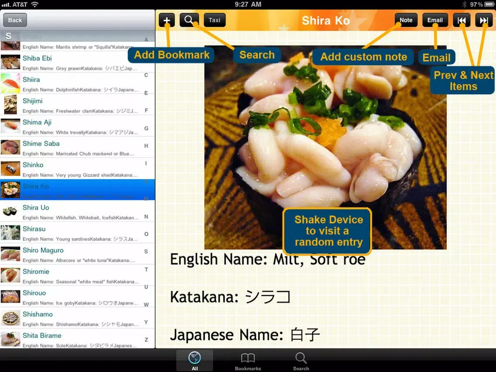The width and height of the screenshot is (496, 372).
Task: Select the Shirouo entry
Action: [78, 297]
